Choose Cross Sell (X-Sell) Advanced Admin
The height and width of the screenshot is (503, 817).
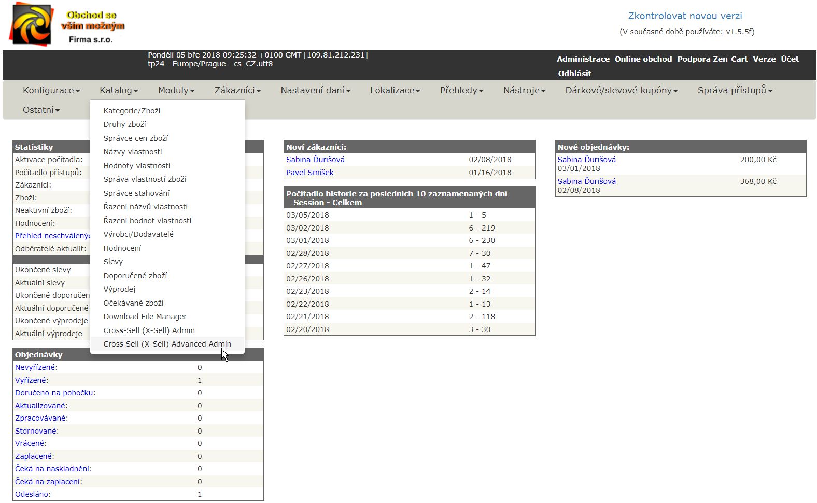tap(167, 344)
